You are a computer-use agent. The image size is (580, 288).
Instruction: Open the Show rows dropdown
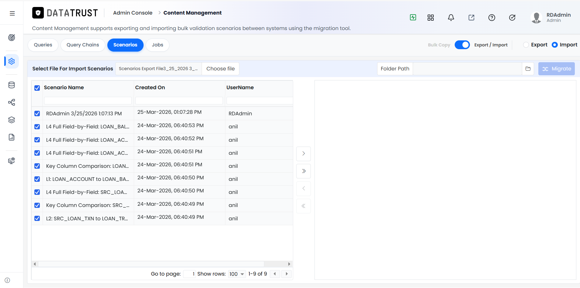(237, 274)
